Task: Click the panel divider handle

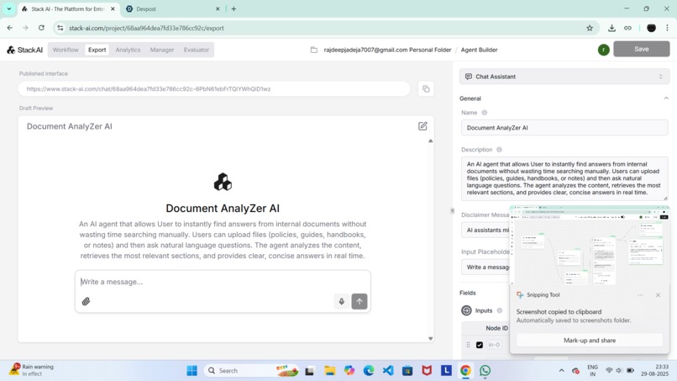Action: [x=452, y=211]
